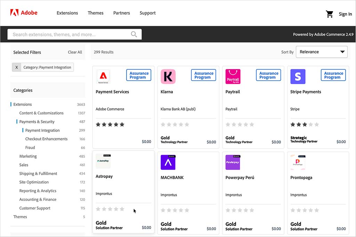The height and width of the screenshot is (237, 356).
Task: Open the Astropay title link
Action: click(104, 177)
